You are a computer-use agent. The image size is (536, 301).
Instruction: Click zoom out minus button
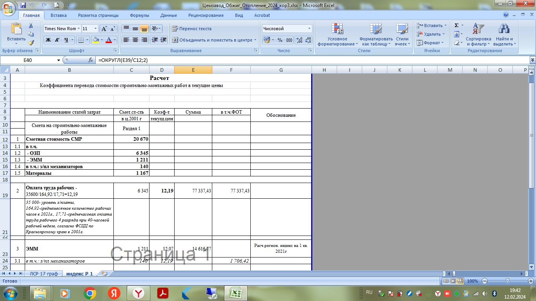485,281
